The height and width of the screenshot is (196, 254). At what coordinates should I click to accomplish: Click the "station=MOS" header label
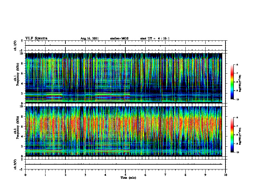(x=119, y=38)
